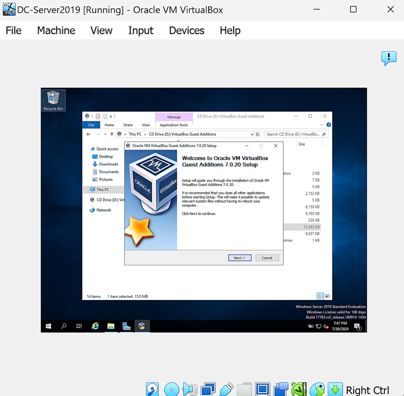Open Internet Explorer from the guest taskbar
Viewport: 404px width, 396px height.
click(x=95, y=326)
